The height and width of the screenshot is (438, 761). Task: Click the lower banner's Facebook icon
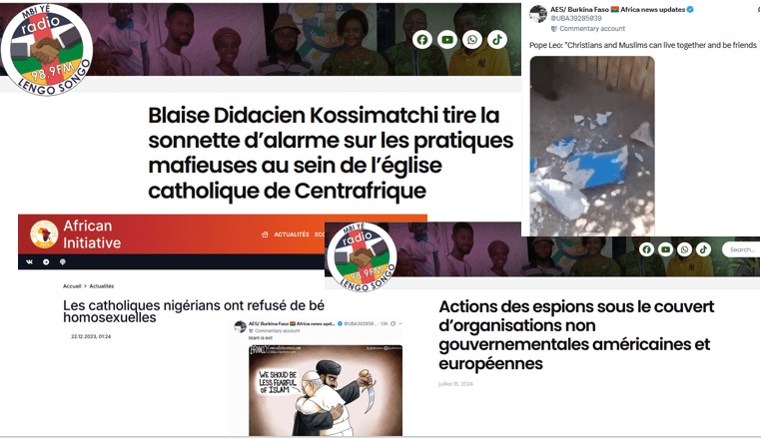coord(646,249)
